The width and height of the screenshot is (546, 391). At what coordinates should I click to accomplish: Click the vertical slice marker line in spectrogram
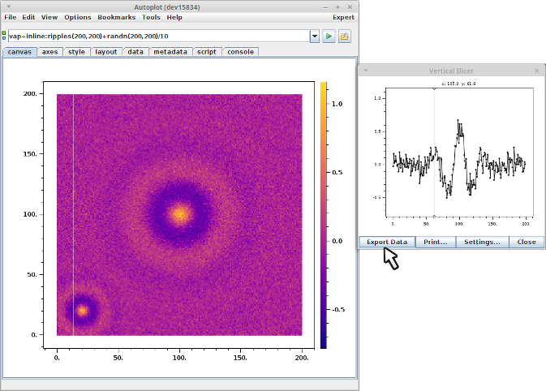pos(73,215)
